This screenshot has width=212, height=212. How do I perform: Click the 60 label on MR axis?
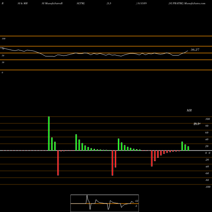(207, 133)
